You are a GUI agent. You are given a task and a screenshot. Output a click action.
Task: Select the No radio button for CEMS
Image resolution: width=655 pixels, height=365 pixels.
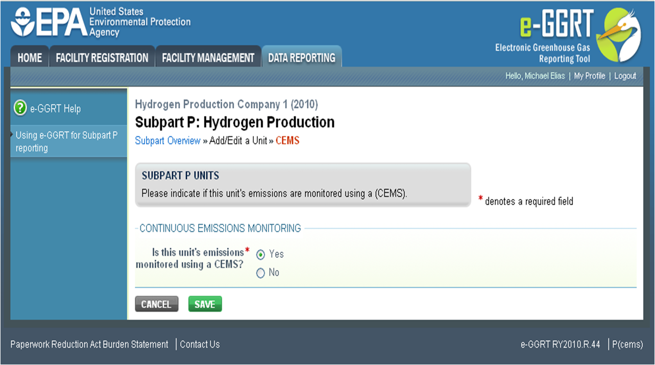261,273
